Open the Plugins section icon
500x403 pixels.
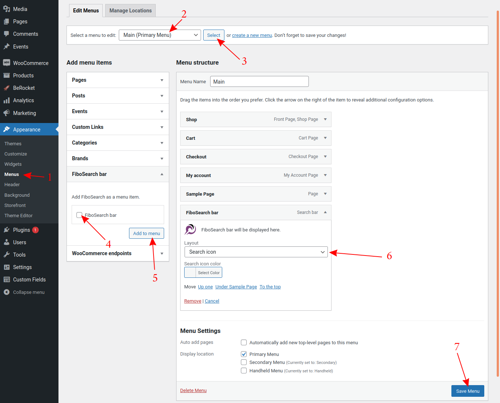7,230
